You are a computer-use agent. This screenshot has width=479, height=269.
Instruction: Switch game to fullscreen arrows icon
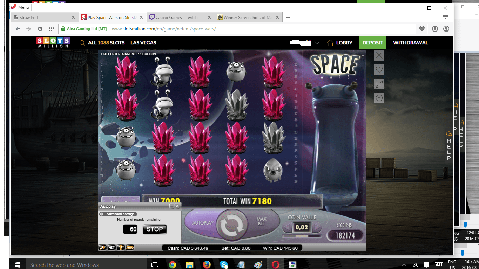[x=379, y=84]
